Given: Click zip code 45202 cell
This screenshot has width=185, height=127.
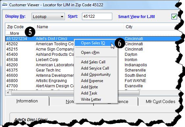Looking at the screenshot, I should (12, 44).
